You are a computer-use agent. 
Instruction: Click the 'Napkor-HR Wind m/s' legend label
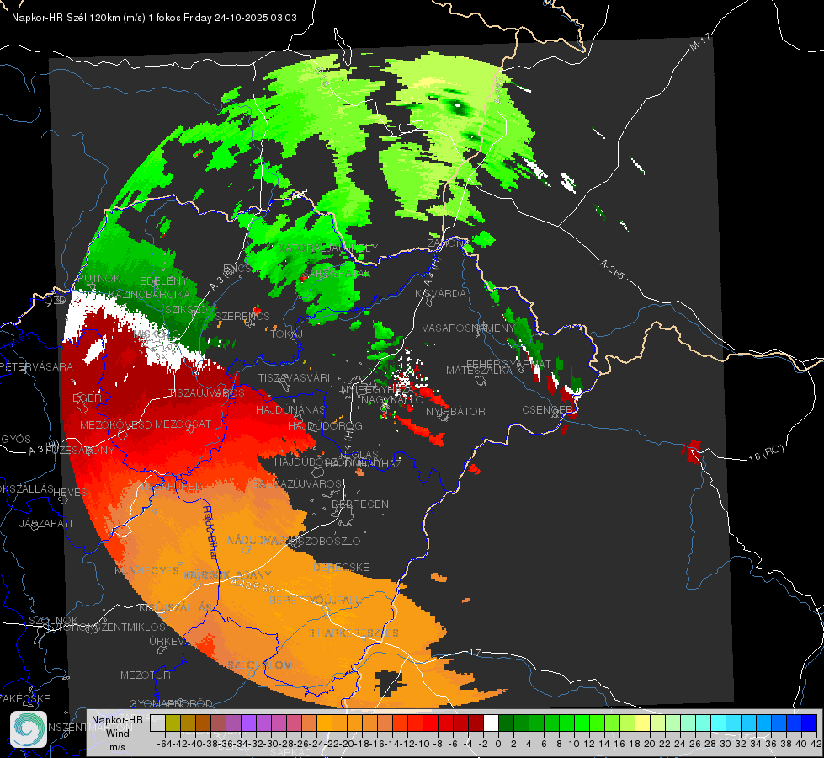[x=117, y=733]
